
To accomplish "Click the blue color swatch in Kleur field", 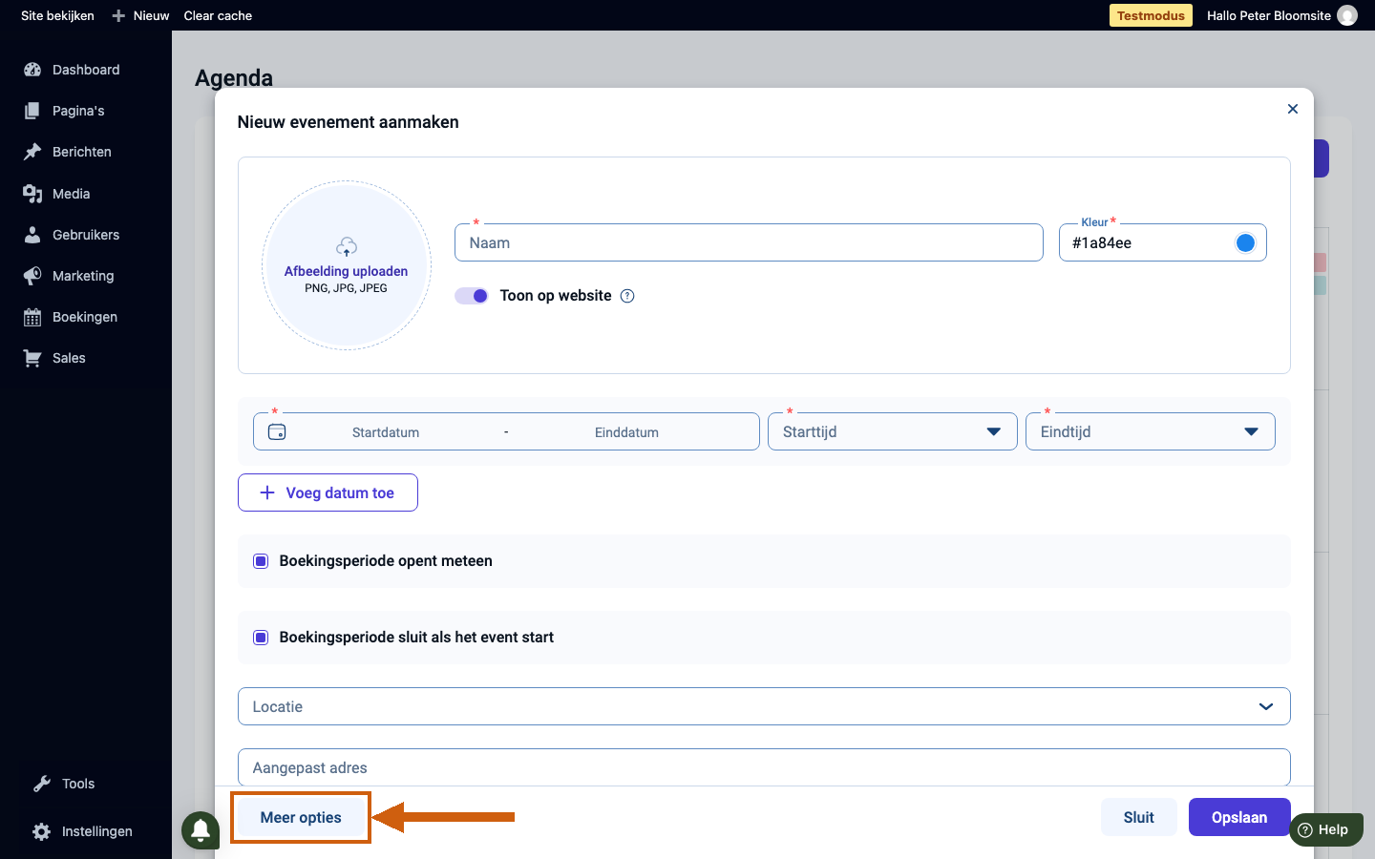I will [x=1245, y=242].
